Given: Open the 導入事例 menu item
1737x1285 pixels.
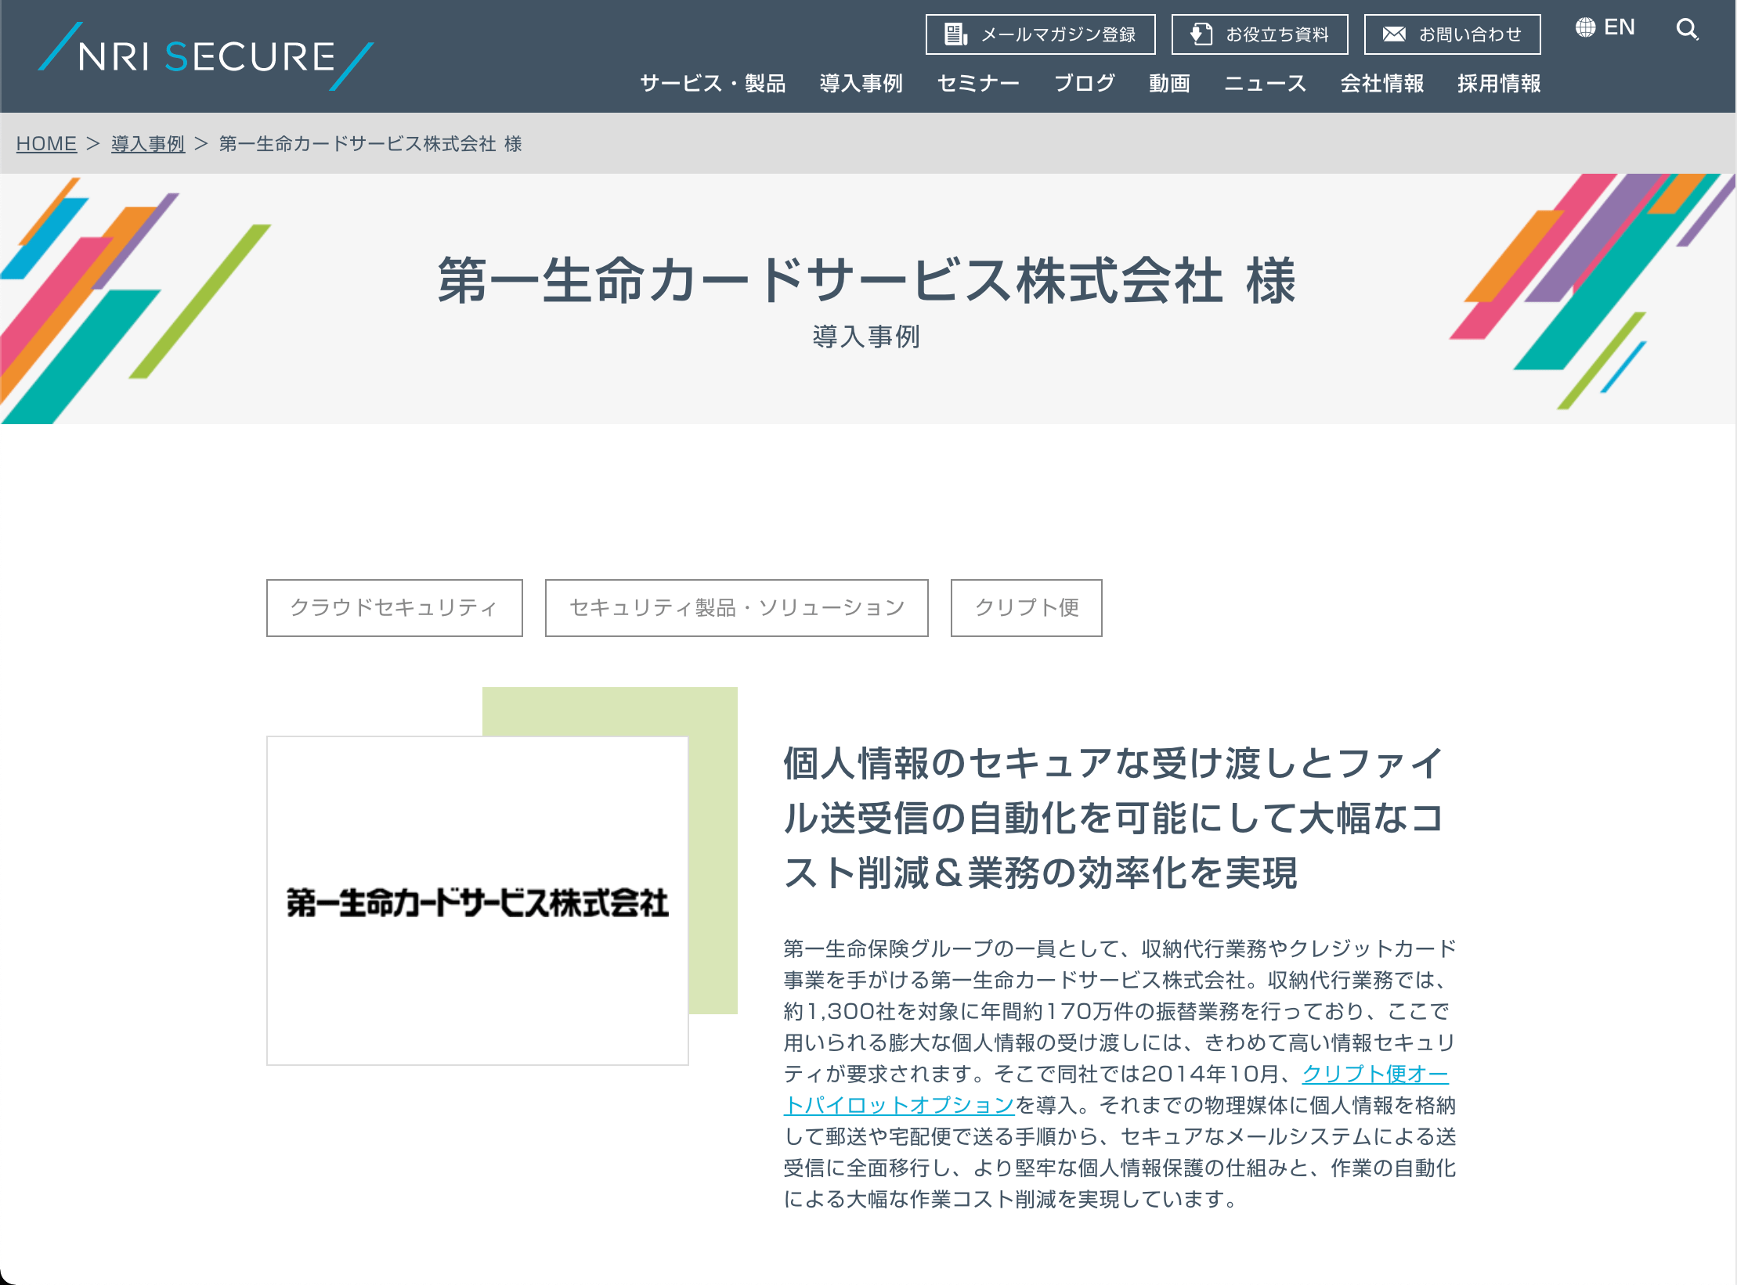Looking at the screenshot, I should (x=861, y=84).
